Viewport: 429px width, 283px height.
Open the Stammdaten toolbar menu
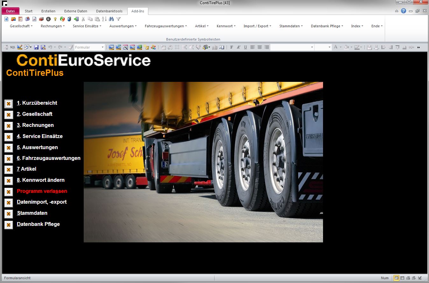(x=291, y=26)
